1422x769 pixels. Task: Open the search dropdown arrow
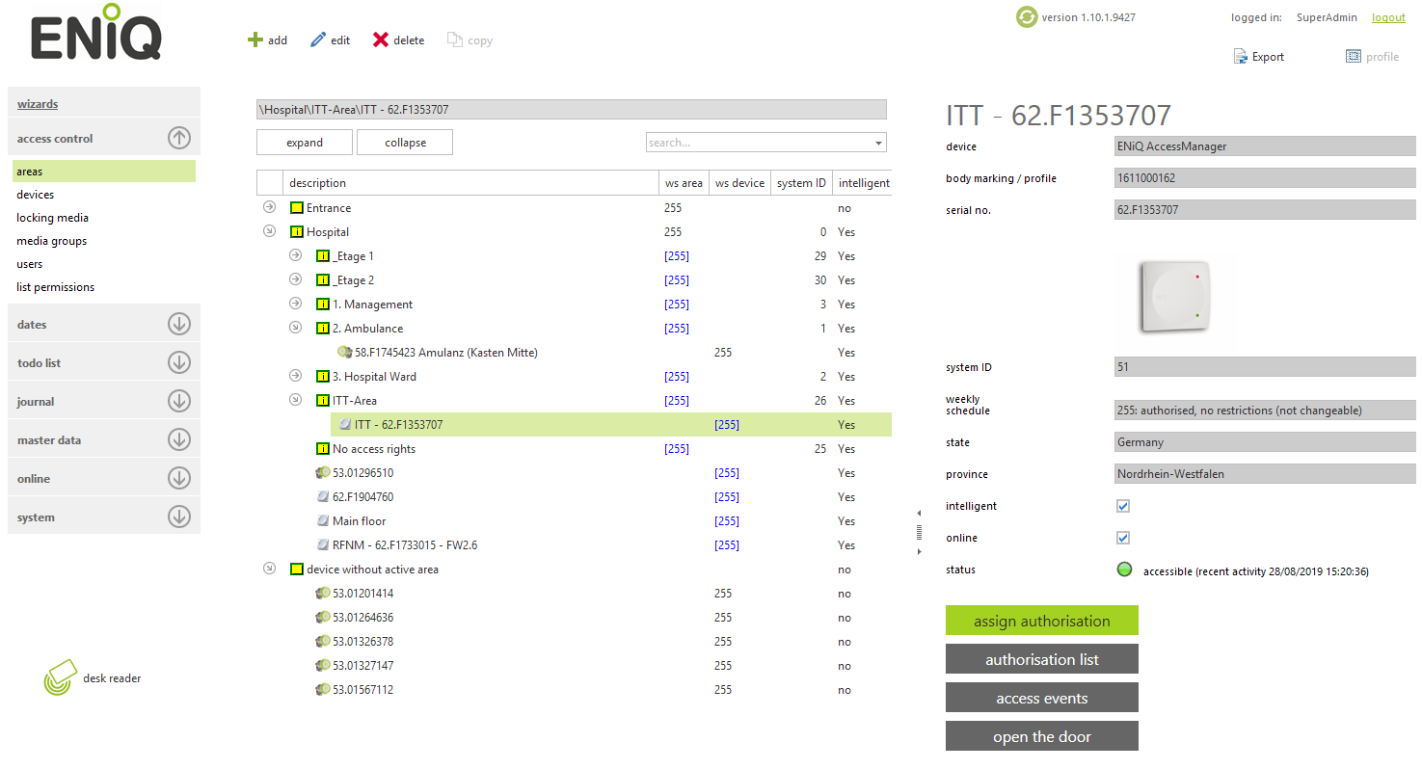(x=878, y=142)
